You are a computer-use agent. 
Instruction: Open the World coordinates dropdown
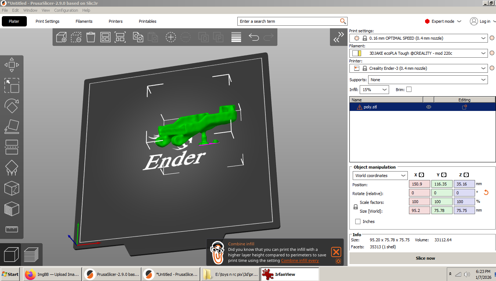pos(380,176)
